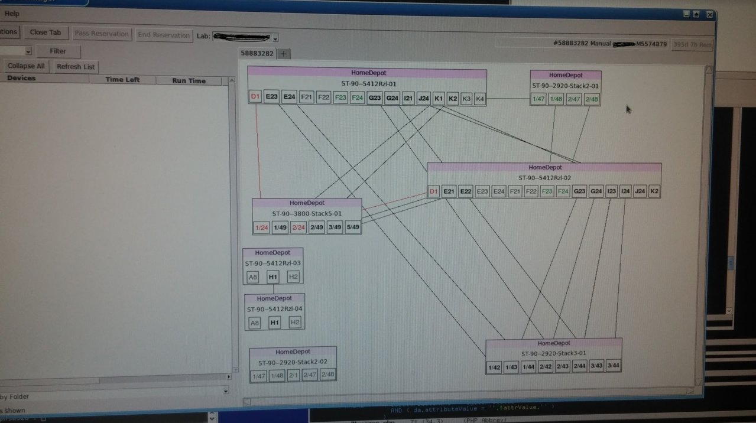Select port I24 on ST-90-5412Rzl-02

[x=625, y=191]
